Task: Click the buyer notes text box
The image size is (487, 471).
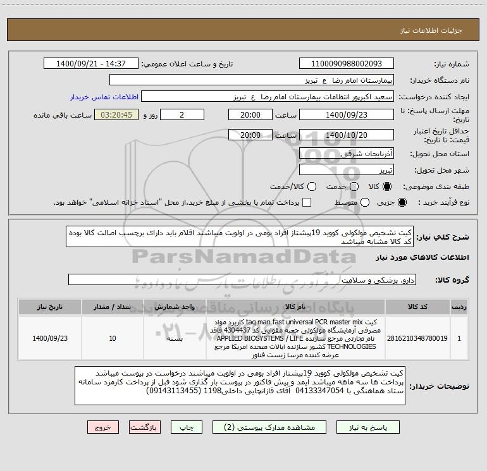Action: [x=240, y=385]
